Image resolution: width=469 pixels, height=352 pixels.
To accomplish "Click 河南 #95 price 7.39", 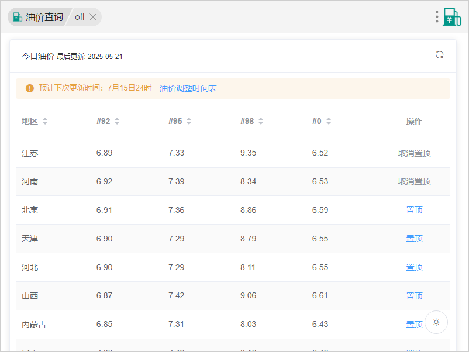I will pos(177,181).
